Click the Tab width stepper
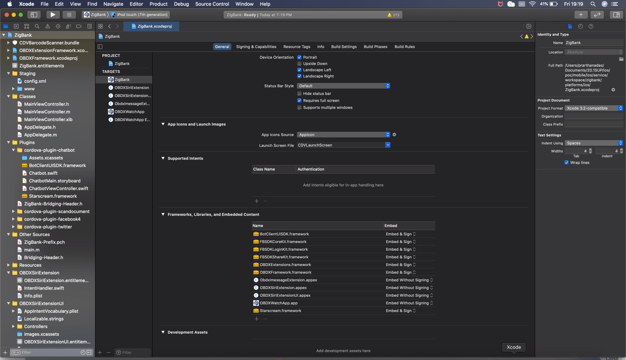Screen dimensions: 626x360 tap(590, 151)
